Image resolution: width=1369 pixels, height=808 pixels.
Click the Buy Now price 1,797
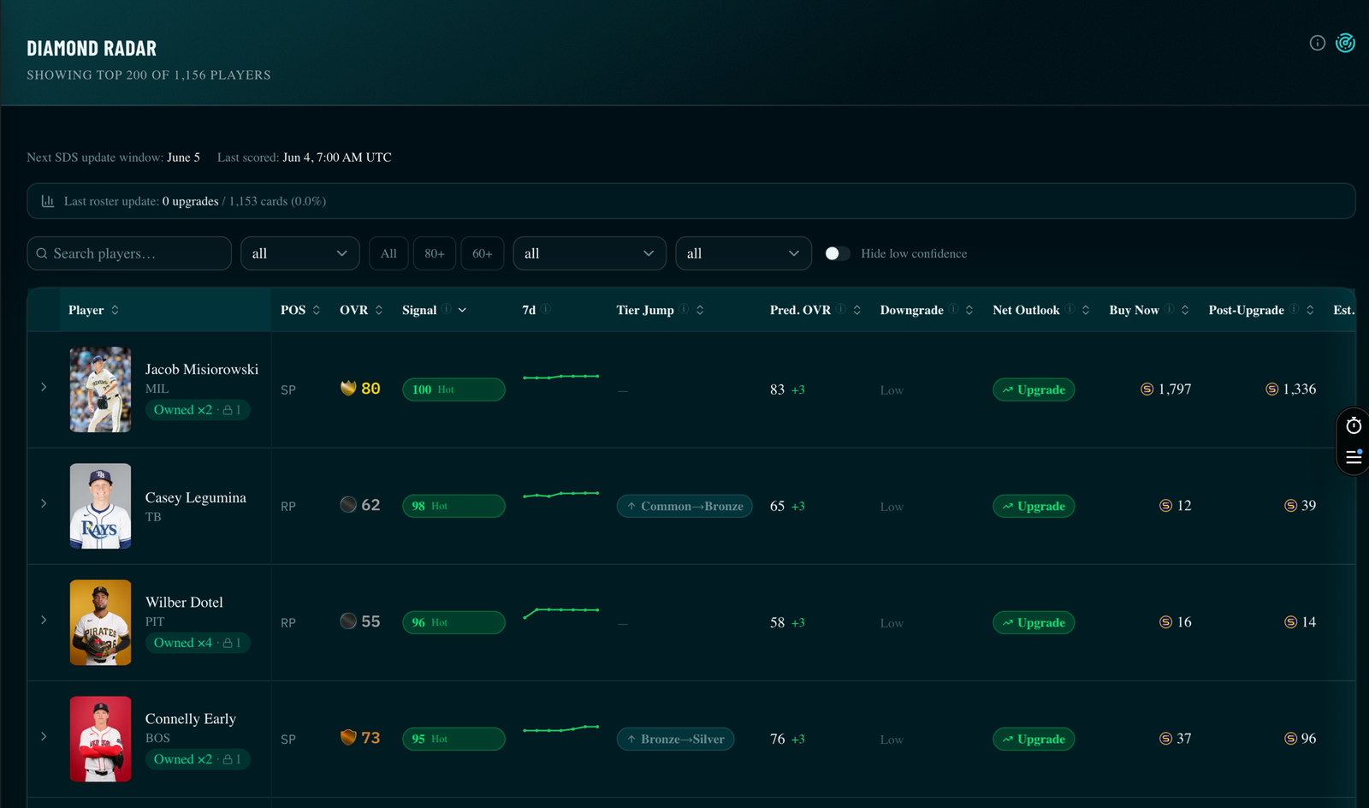pos(1166,389)
